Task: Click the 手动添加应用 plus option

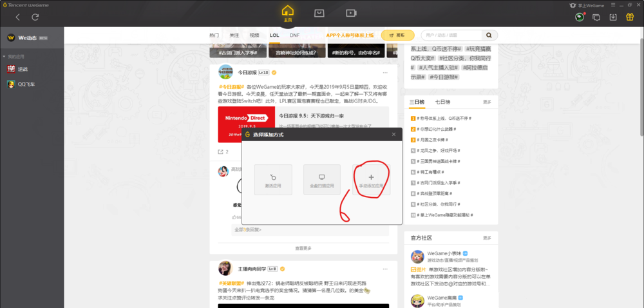Action: 371,180
